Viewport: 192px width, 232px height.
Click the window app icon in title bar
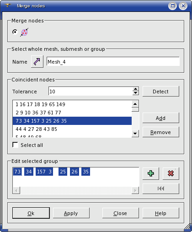pyautogui.click(x=8, y=5)
